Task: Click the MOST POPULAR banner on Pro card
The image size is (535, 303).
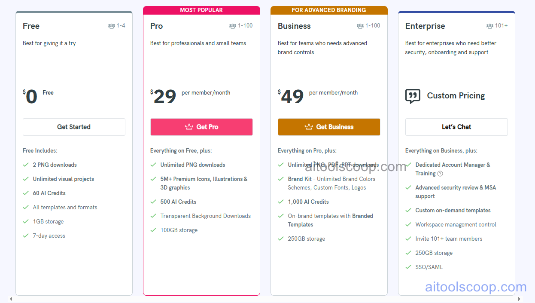Action: click(x=201, y=9)
